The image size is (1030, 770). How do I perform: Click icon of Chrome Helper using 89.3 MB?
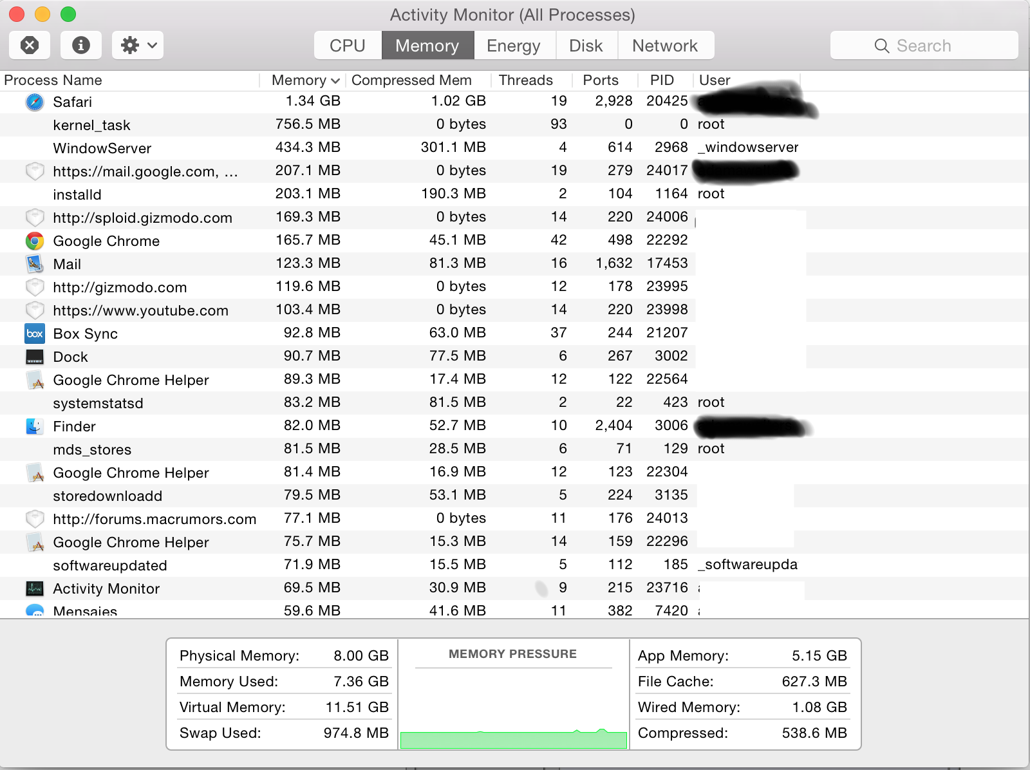35,380
